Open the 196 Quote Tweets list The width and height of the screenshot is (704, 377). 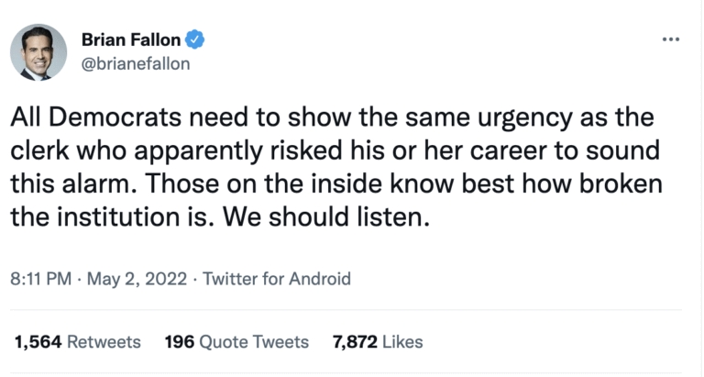[236, 342]
